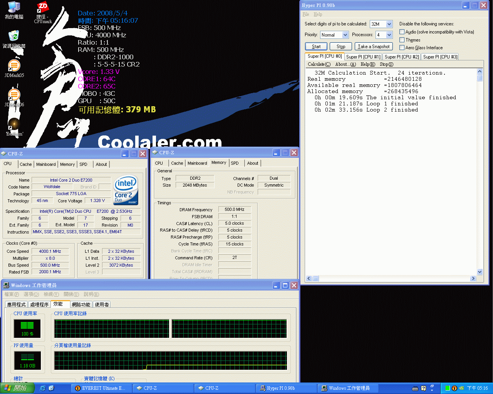Click the Intel Core 2 Duo logo in CPU-Z

tap(126, 190)
